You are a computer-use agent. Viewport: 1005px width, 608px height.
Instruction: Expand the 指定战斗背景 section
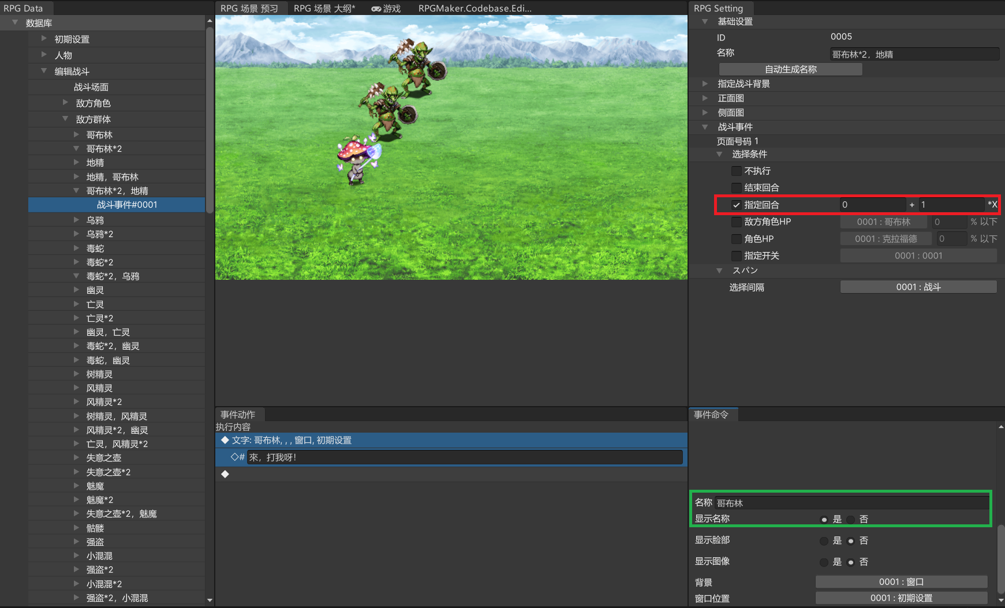705,84
